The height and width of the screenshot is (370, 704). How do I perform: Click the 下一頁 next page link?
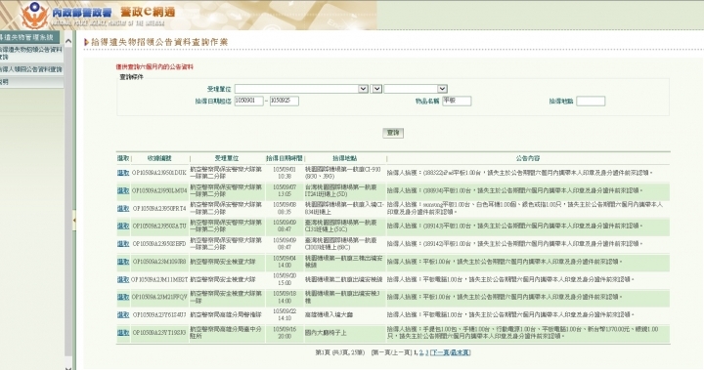tap(440, 352)
